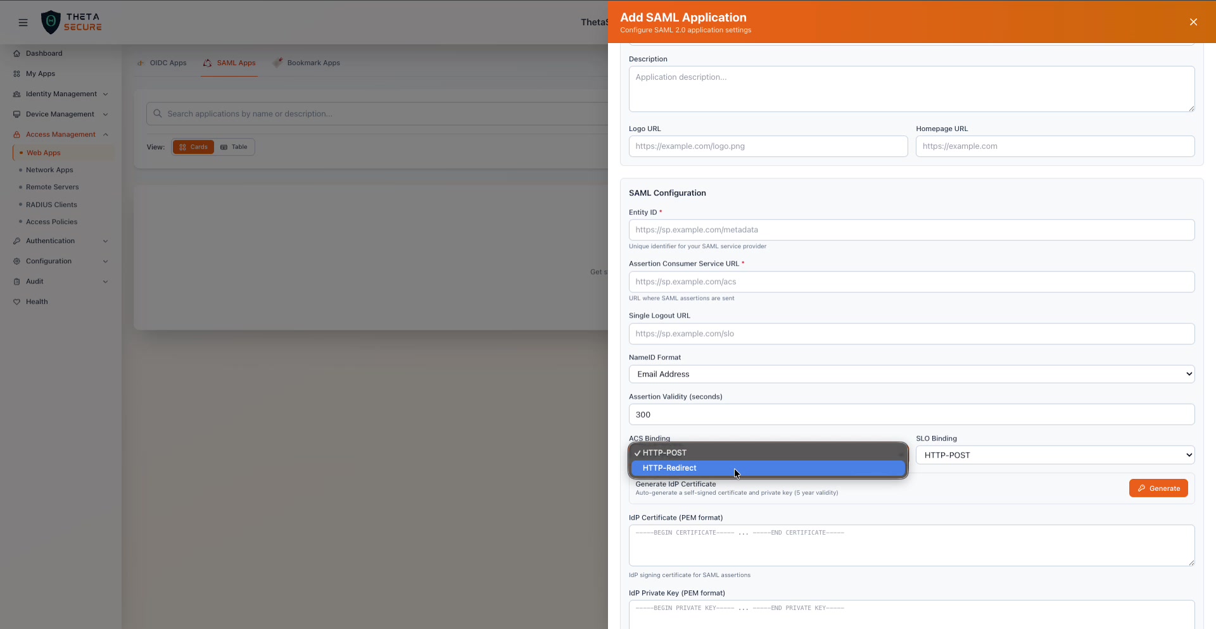Open Network Apps in sidebar
This screenshot has width=1216, height=629.
49,170
